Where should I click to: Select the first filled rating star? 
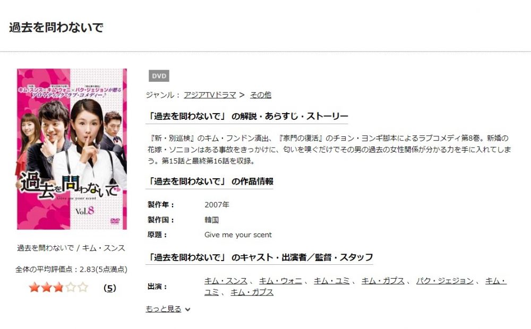34,288
